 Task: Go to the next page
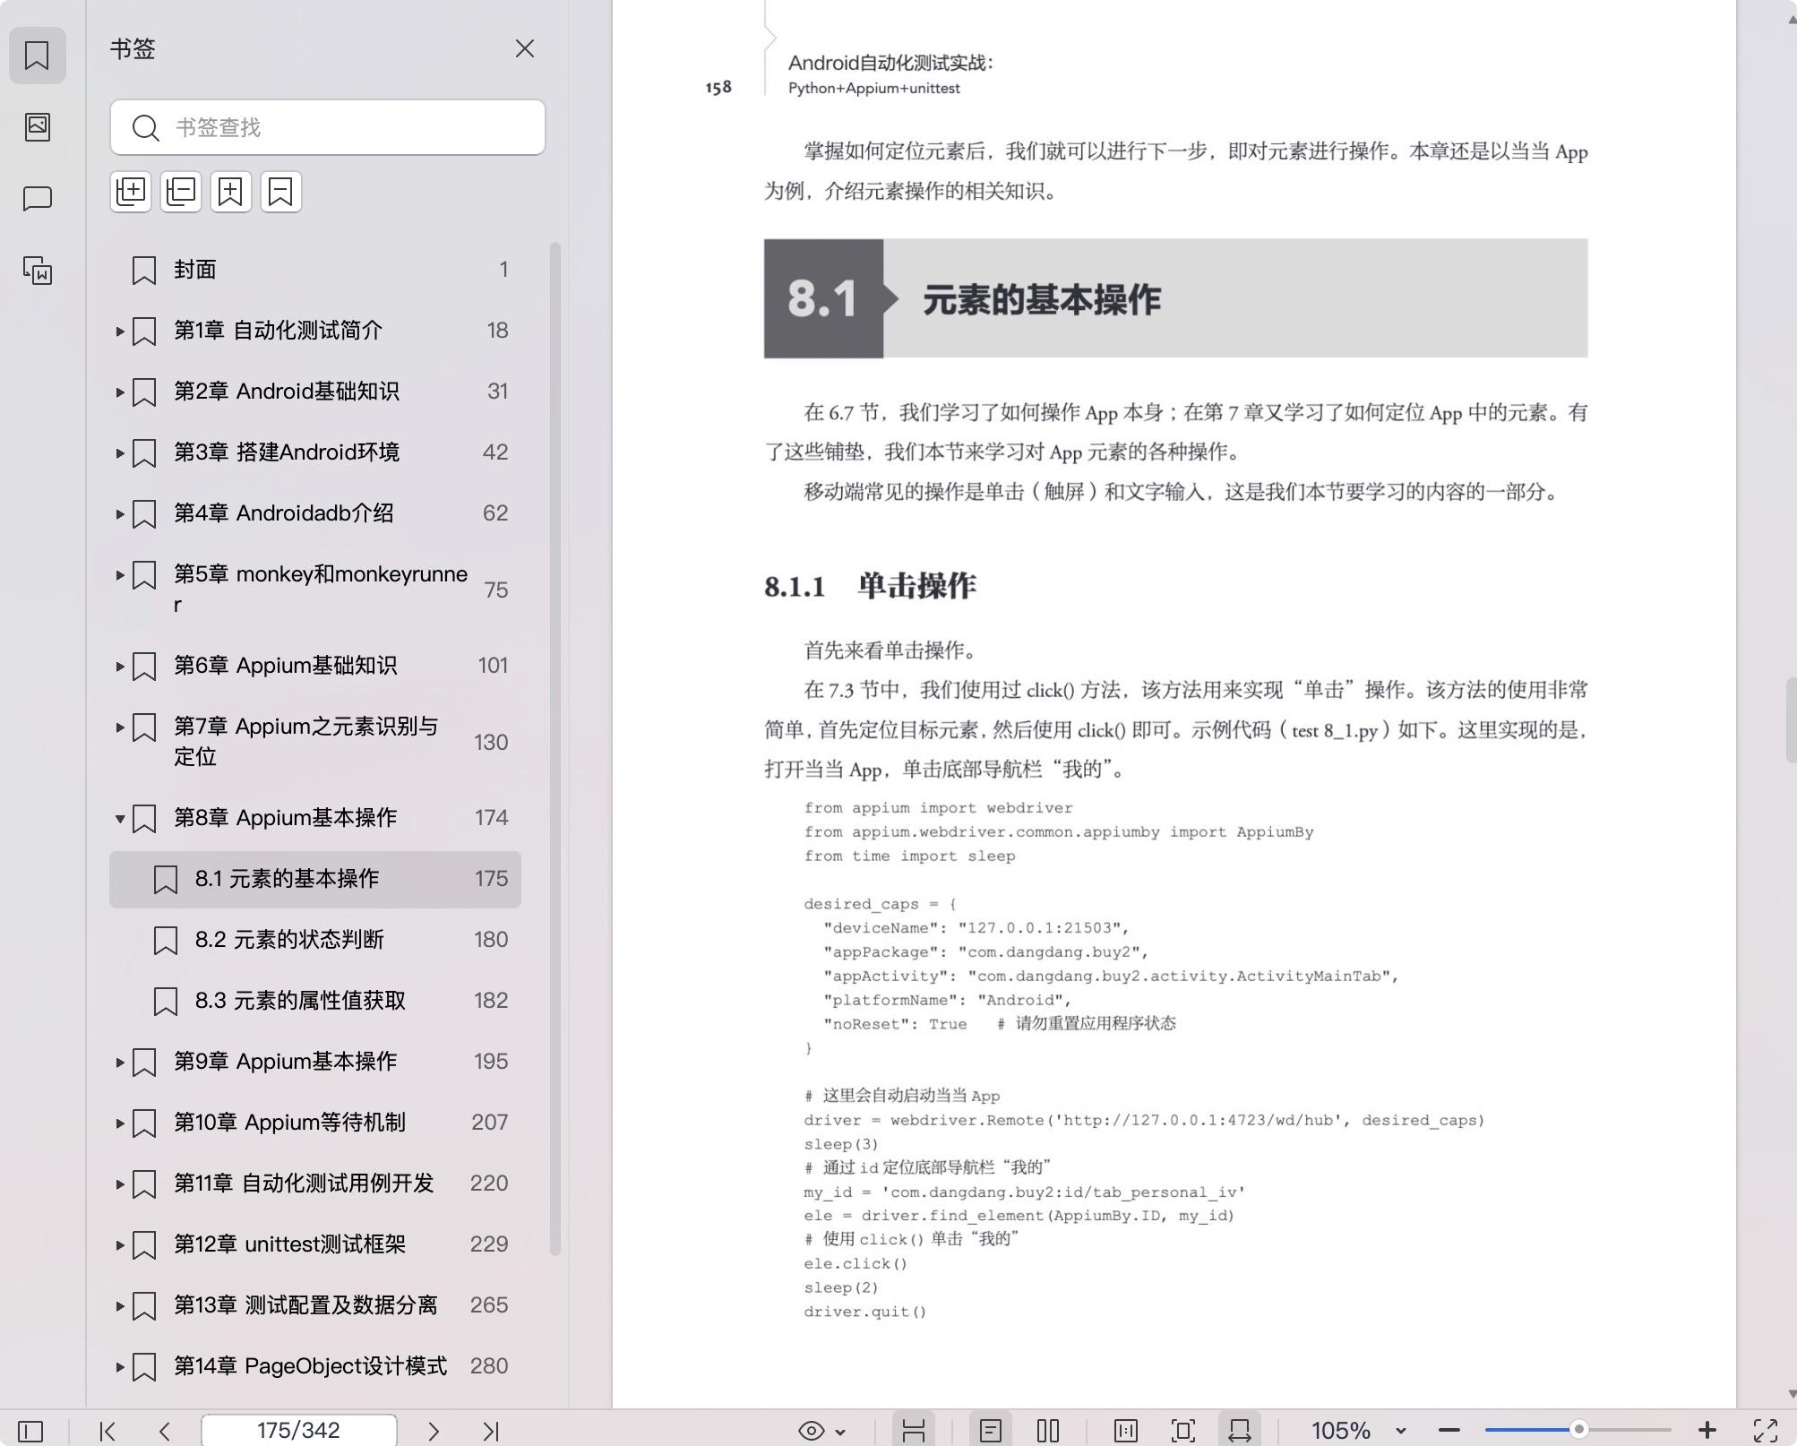[434, 1431]
